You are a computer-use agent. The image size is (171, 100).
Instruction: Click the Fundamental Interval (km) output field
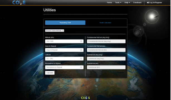106,50
